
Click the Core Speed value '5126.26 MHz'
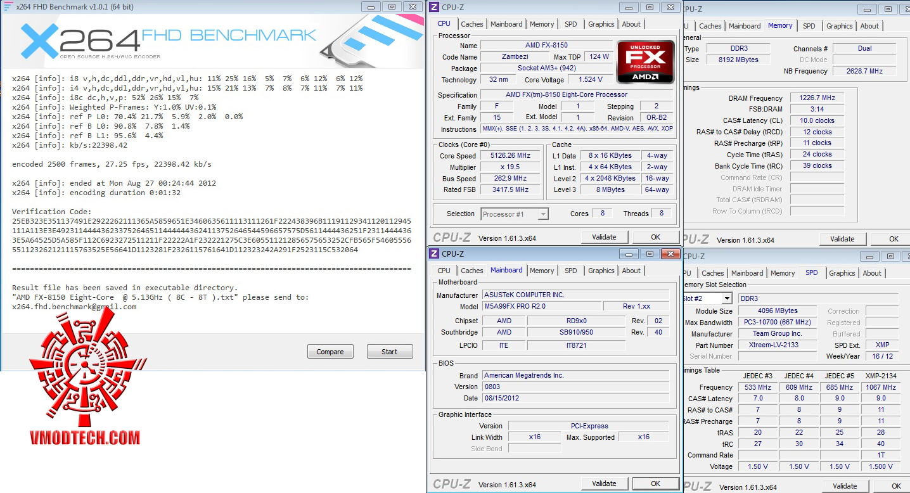(x=510, y=156)
